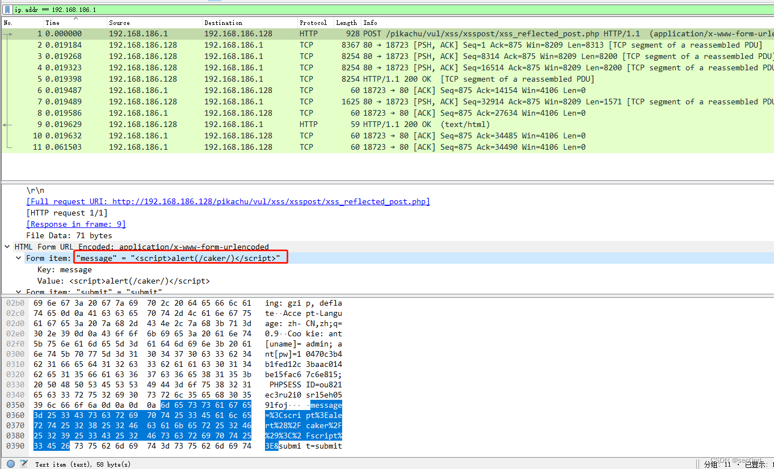Select the "Key: message" detail line
This screenshot has width=774, height=469.
pos(65,269)
